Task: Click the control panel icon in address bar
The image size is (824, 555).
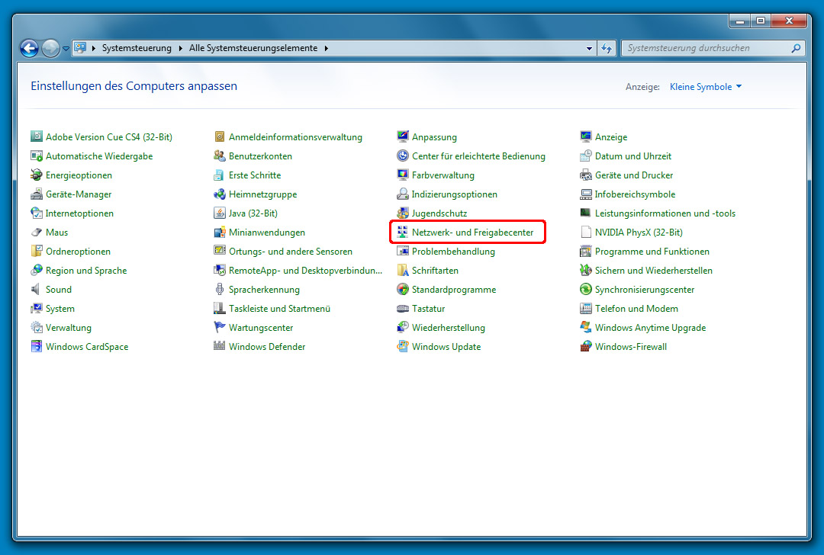Action: (x=80, y=48)
